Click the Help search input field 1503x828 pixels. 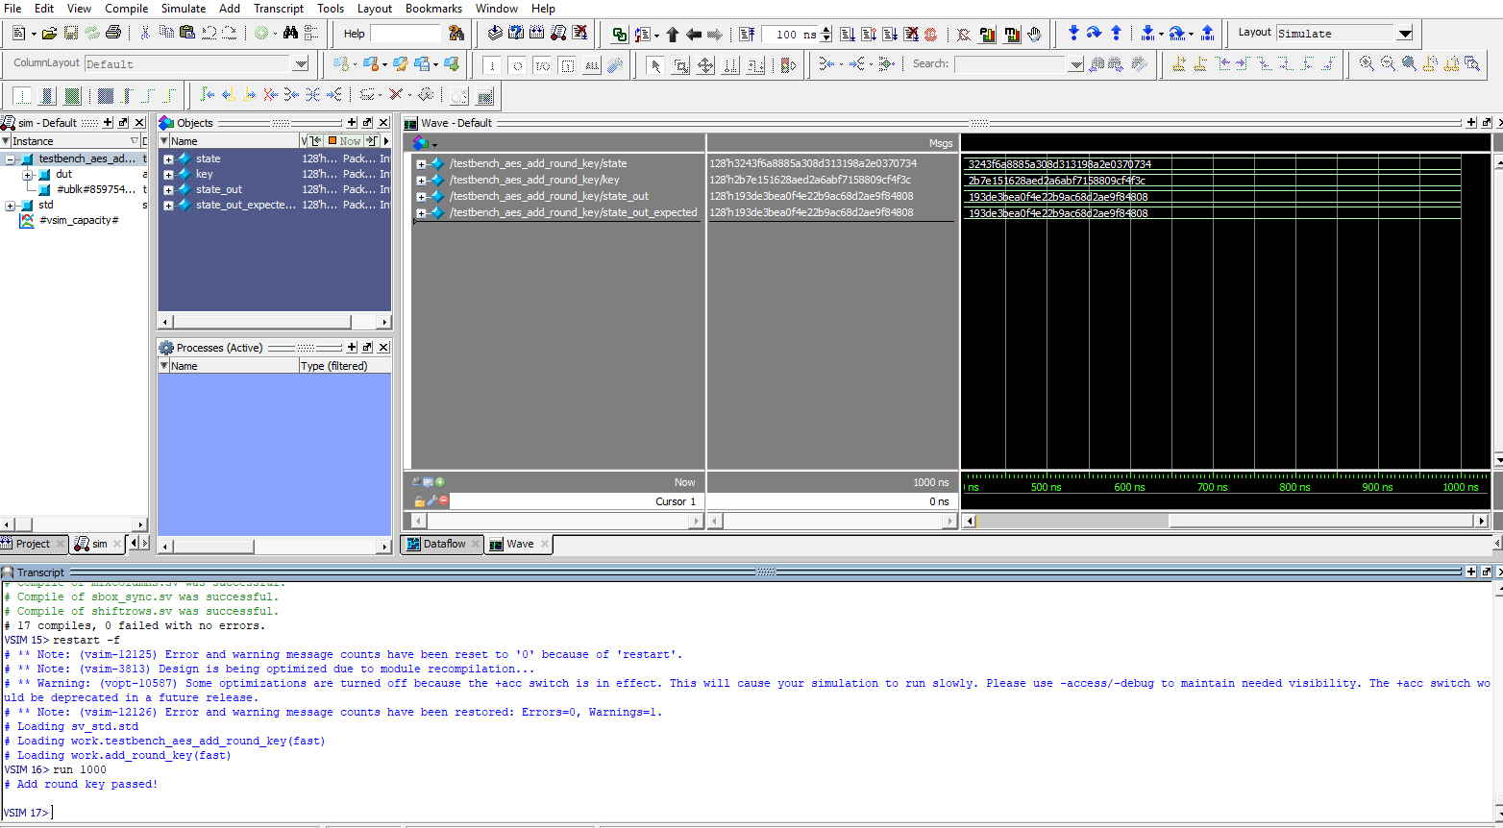click(405, 34)
